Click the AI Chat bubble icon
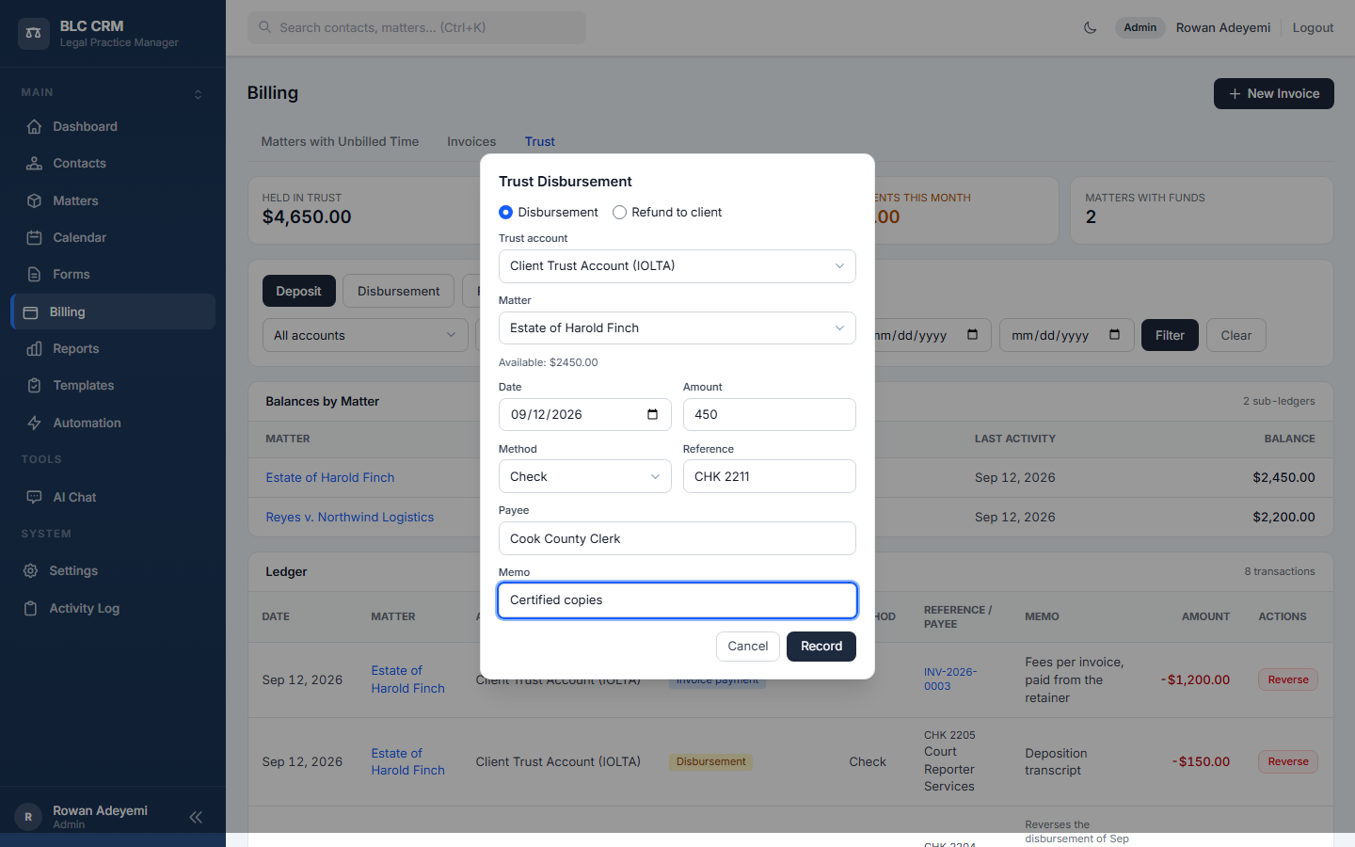 click(x=34, y=497)
